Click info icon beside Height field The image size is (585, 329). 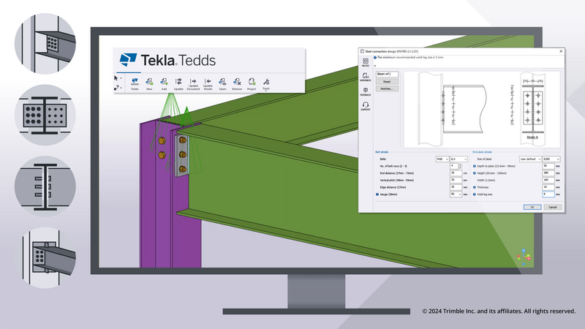click(475, 173)
